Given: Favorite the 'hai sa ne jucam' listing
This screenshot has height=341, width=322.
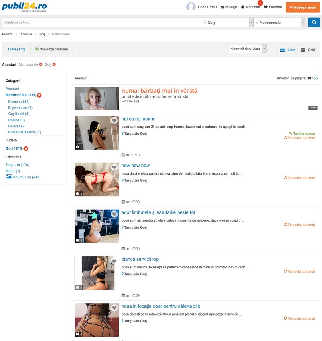Looking at the screenshot, I should tap(114, 121).
